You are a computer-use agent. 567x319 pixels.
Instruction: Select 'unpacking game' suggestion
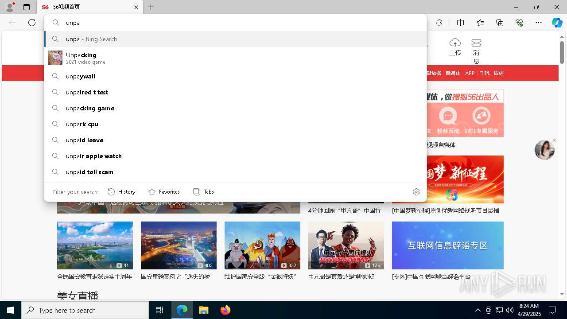coord(235,108)
